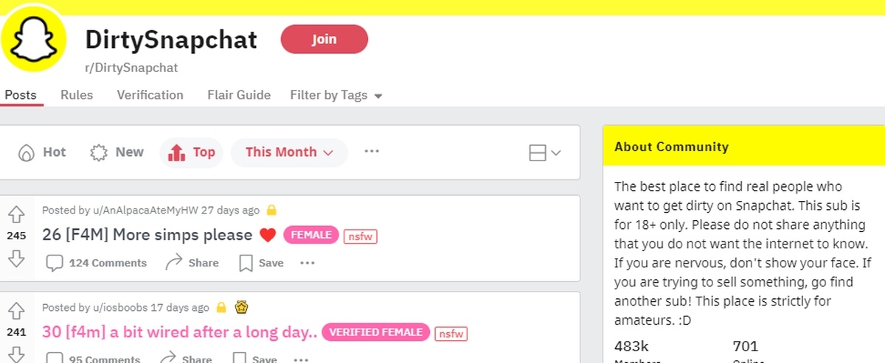The height and width of the screenshot is (363, 885).
Task: Upvote the "a bit wired" post
Action: (x=16, y=311)
